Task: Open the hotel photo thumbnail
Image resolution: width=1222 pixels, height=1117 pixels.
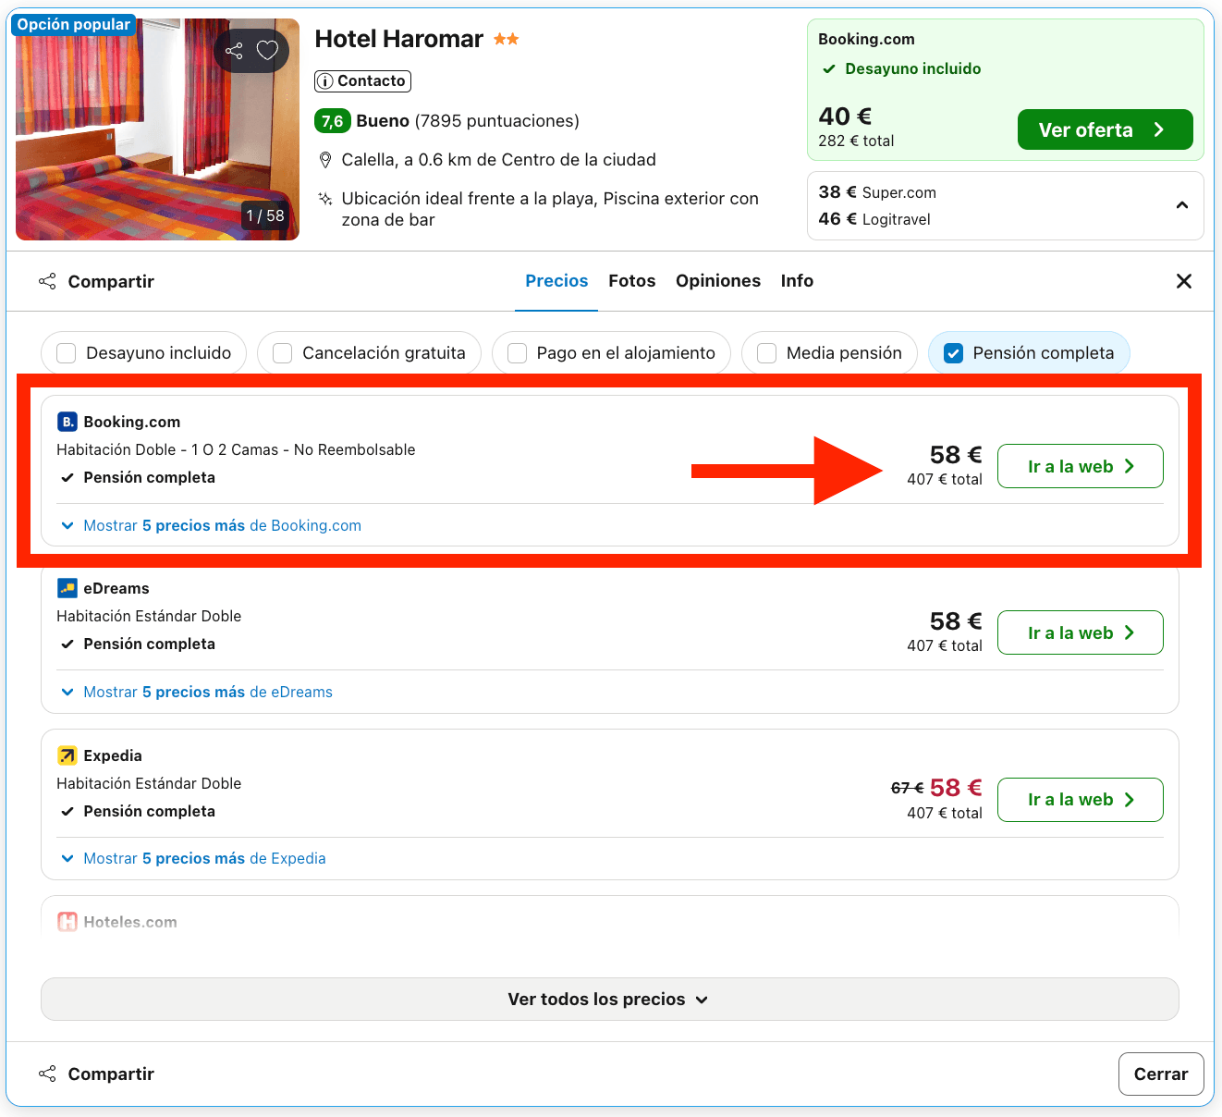Action: point(157,129)
